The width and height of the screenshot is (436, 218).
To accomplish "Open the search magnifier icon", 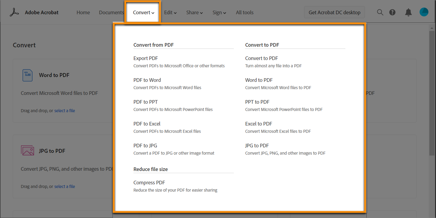I will pos(380,12).
